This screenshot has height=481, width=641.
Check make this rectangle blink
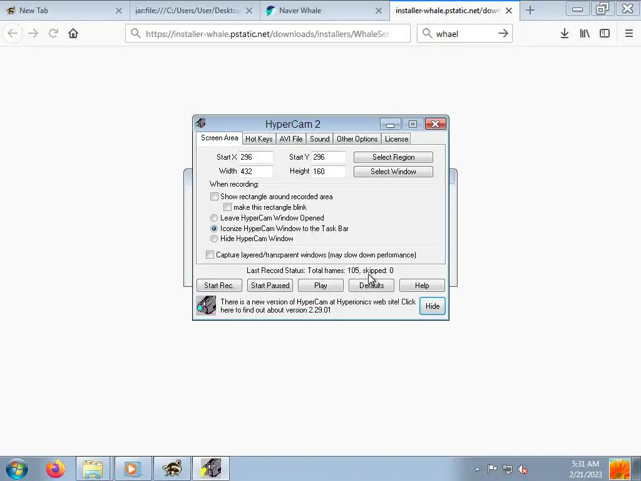[x=228, y=207]
